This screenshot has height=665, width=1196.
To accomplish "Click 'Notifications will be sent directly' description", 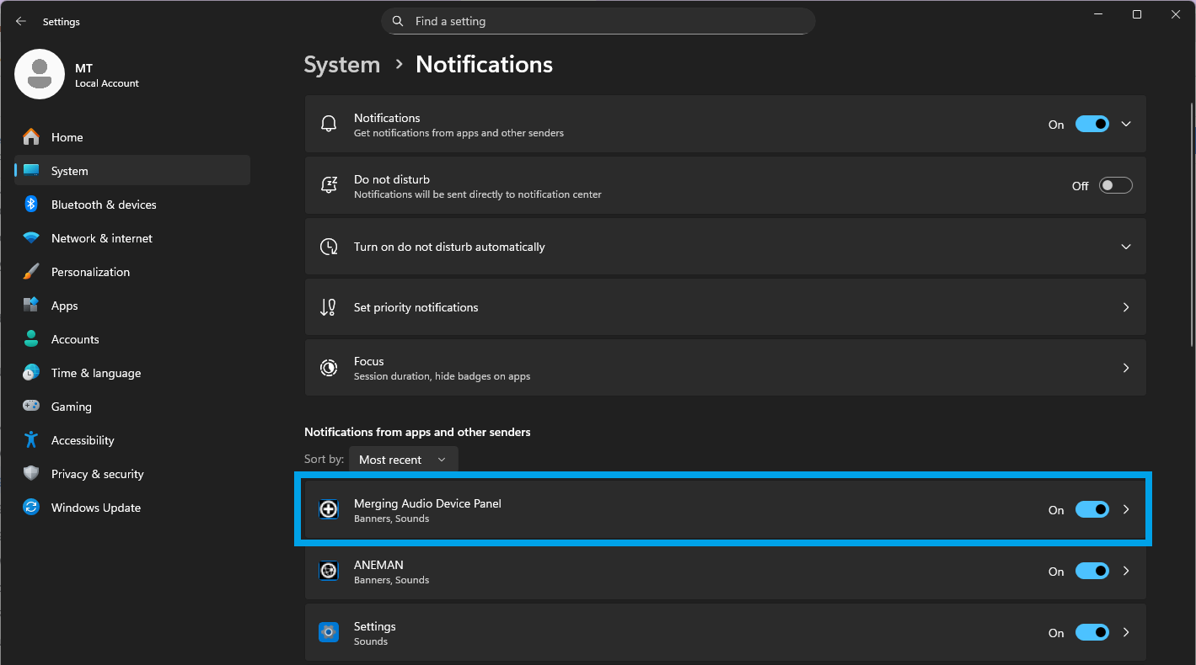I will point(478,194).
